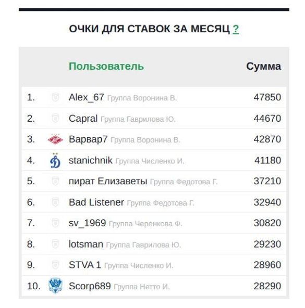This screenshot has width=305, height=308.
Task: Click the placeholder shield icon beside lotsman
Action: [55, 244]
